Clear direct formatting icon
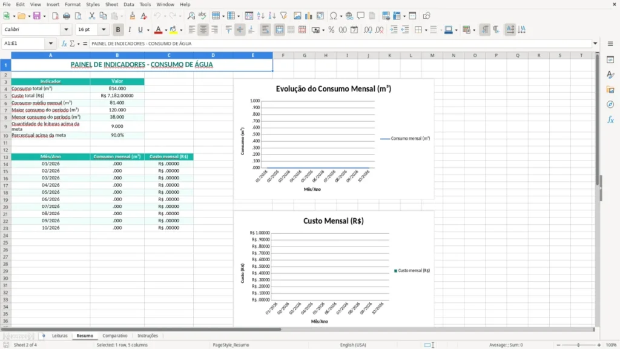The height and width of the screenshot is (349, 620). click(144, 16)
